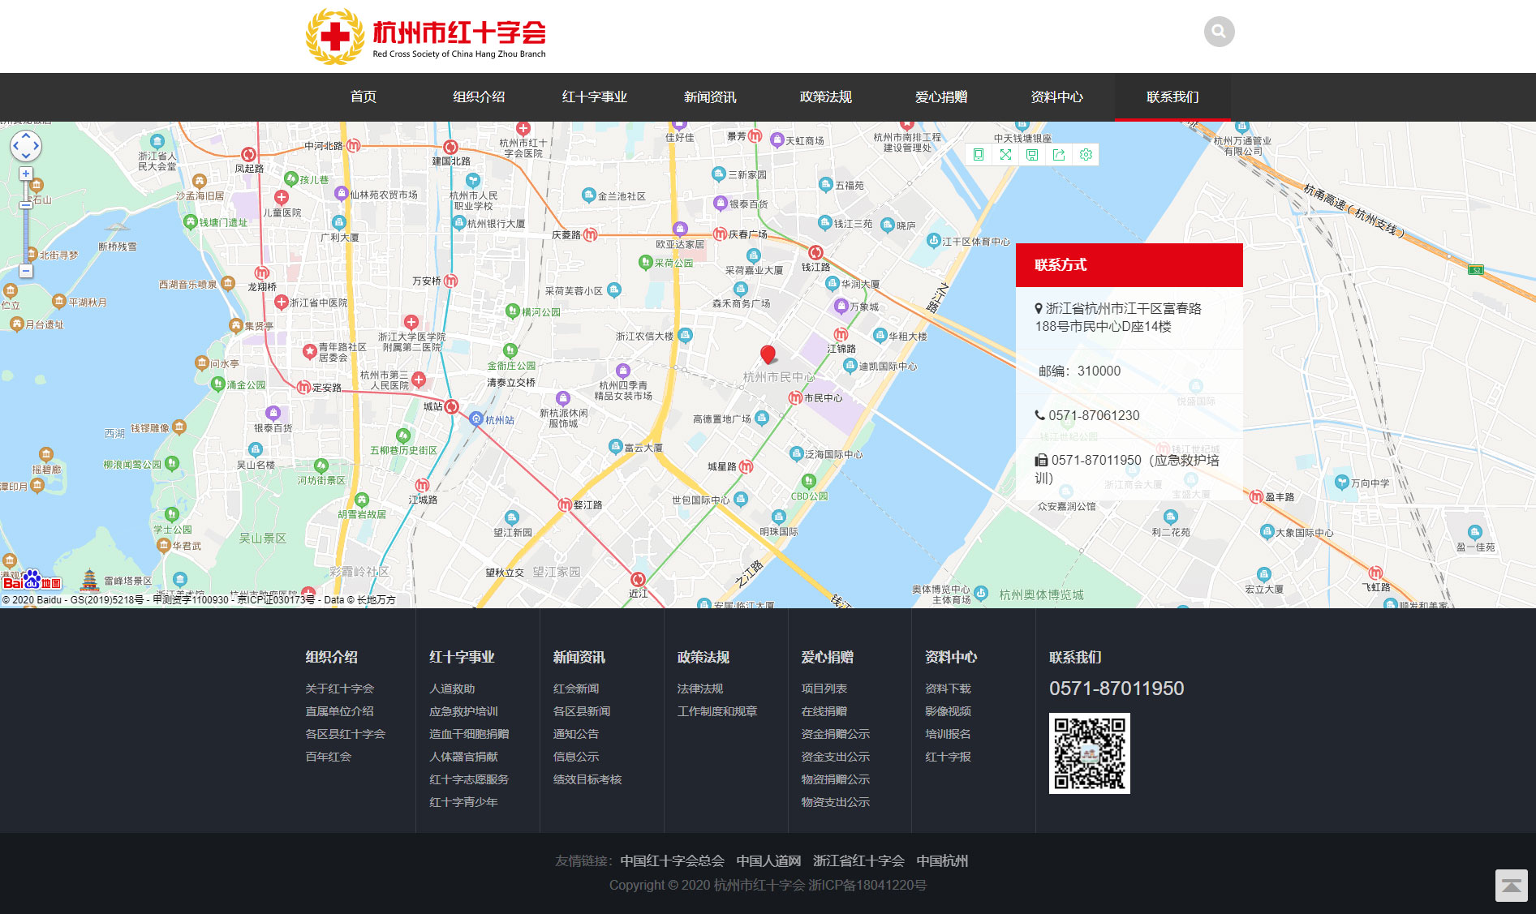Open footer link 人体器官捐献
The height and width of the screenshot is (914, 1536).
tap(463, 757)
